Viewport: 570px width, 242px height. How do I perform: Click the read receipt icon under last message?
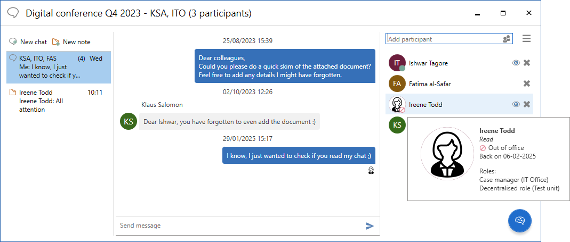pyautogui.click(x=371, y=170)
